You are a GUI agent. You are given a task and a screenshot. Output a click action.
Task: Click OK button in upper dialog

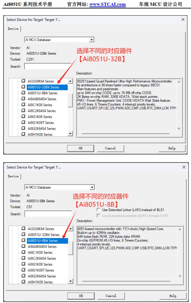point(81,149)
